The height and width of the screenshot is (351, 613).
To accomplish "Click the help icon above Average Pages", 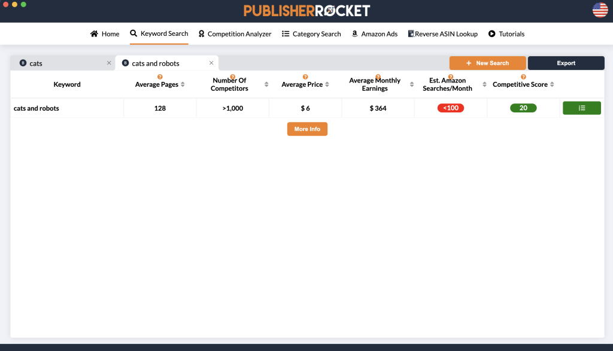I will pyautogui.click(x=160, y=77).
